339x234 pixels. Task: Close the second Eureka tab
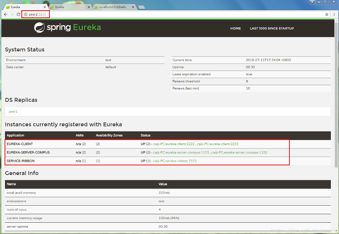88,7
